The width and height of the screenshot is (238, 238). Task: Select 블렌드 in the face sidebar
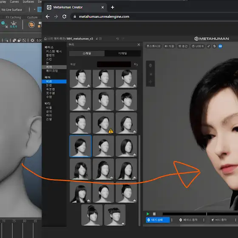50,55
